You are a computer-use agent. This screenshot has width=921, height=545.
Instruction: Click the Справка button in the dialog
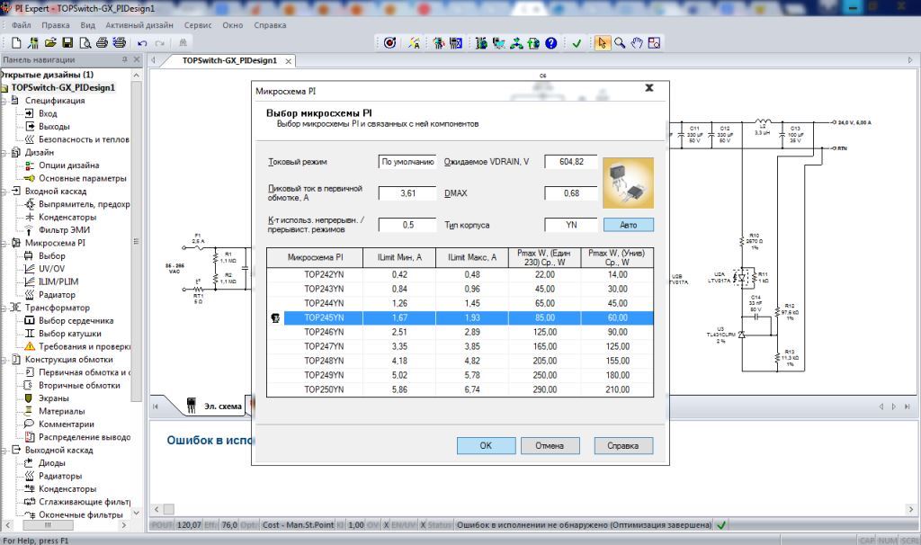tap(623, 446)
